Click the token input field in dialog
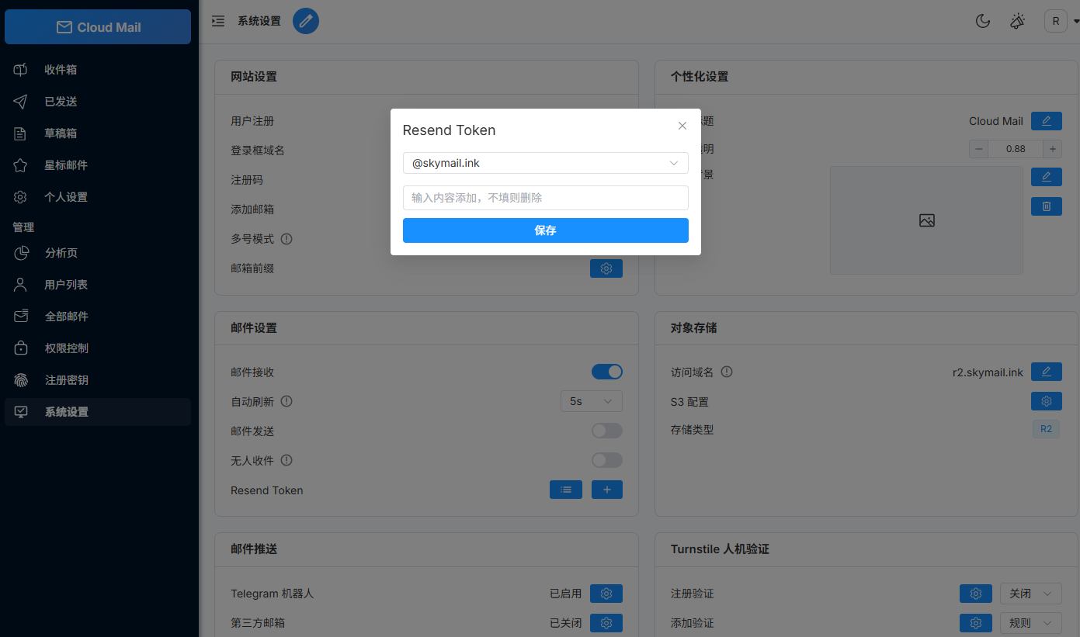This screenshot has width=1080, height=637. pos(545,198)
